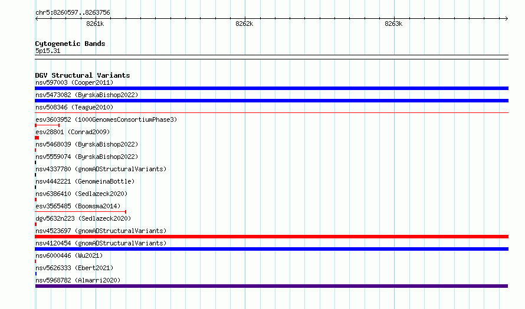Image resolution: width=525 pixels, height=309 pixels.
Task: Open the nsv508346 (Teague2010) label
Action: coord(74,107)
